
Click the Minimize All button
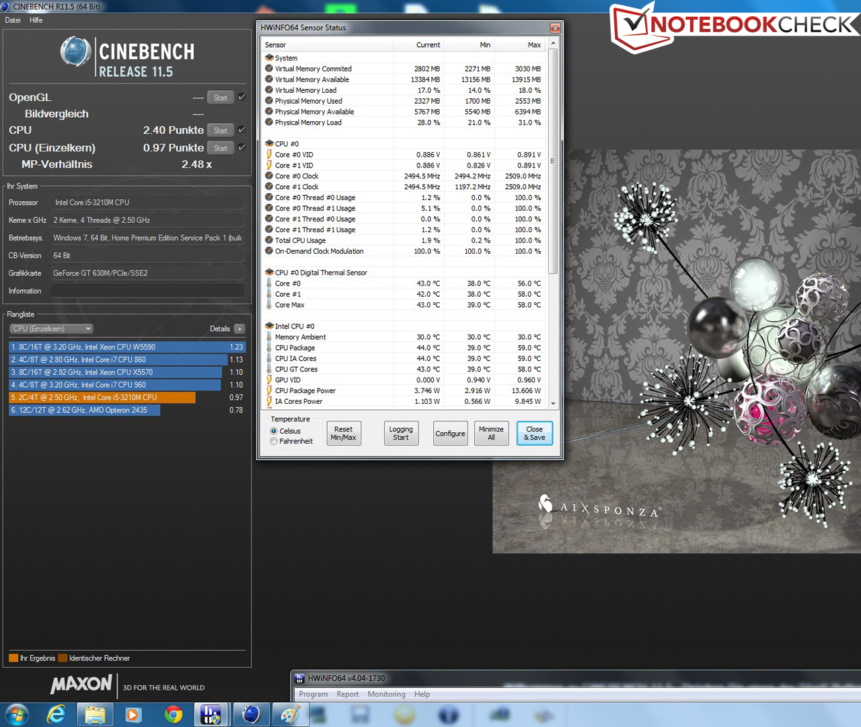coord(491,434)
